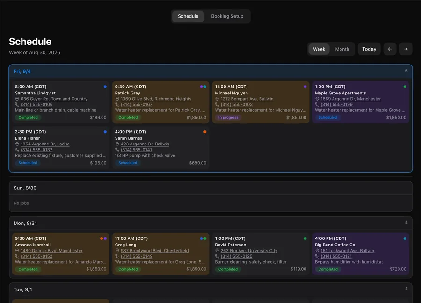This screenshot has width=421, height=303.
Task: Click the phone icon beside (314) 555-0199
Action: tap(317, 104)
